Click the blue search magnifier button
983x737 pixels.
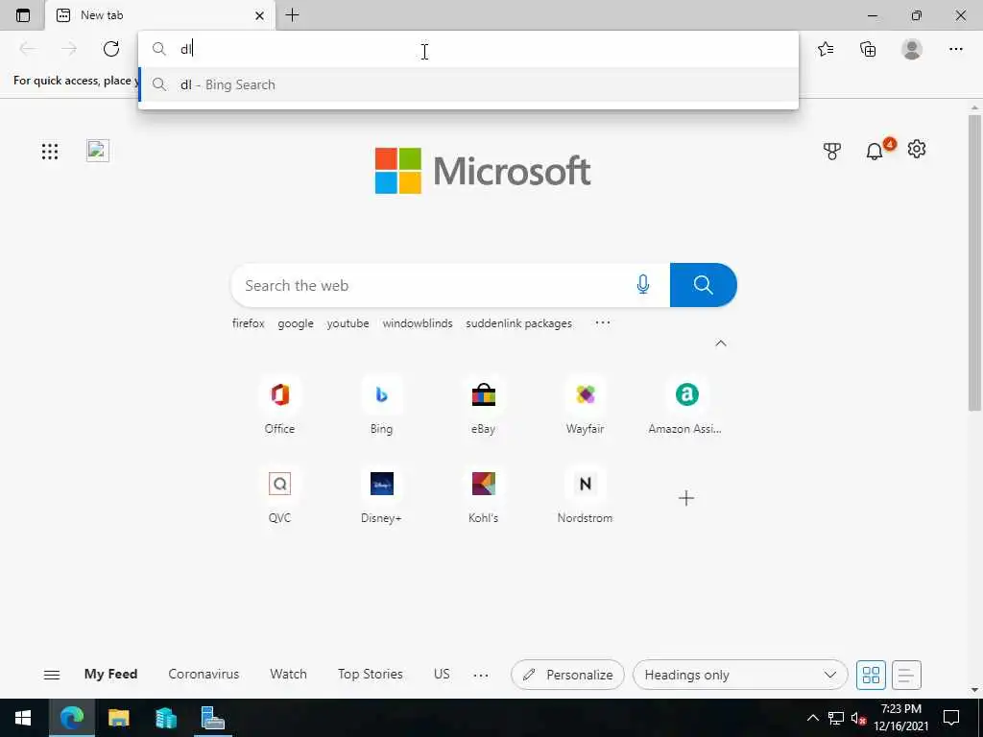tap(704, 285)
